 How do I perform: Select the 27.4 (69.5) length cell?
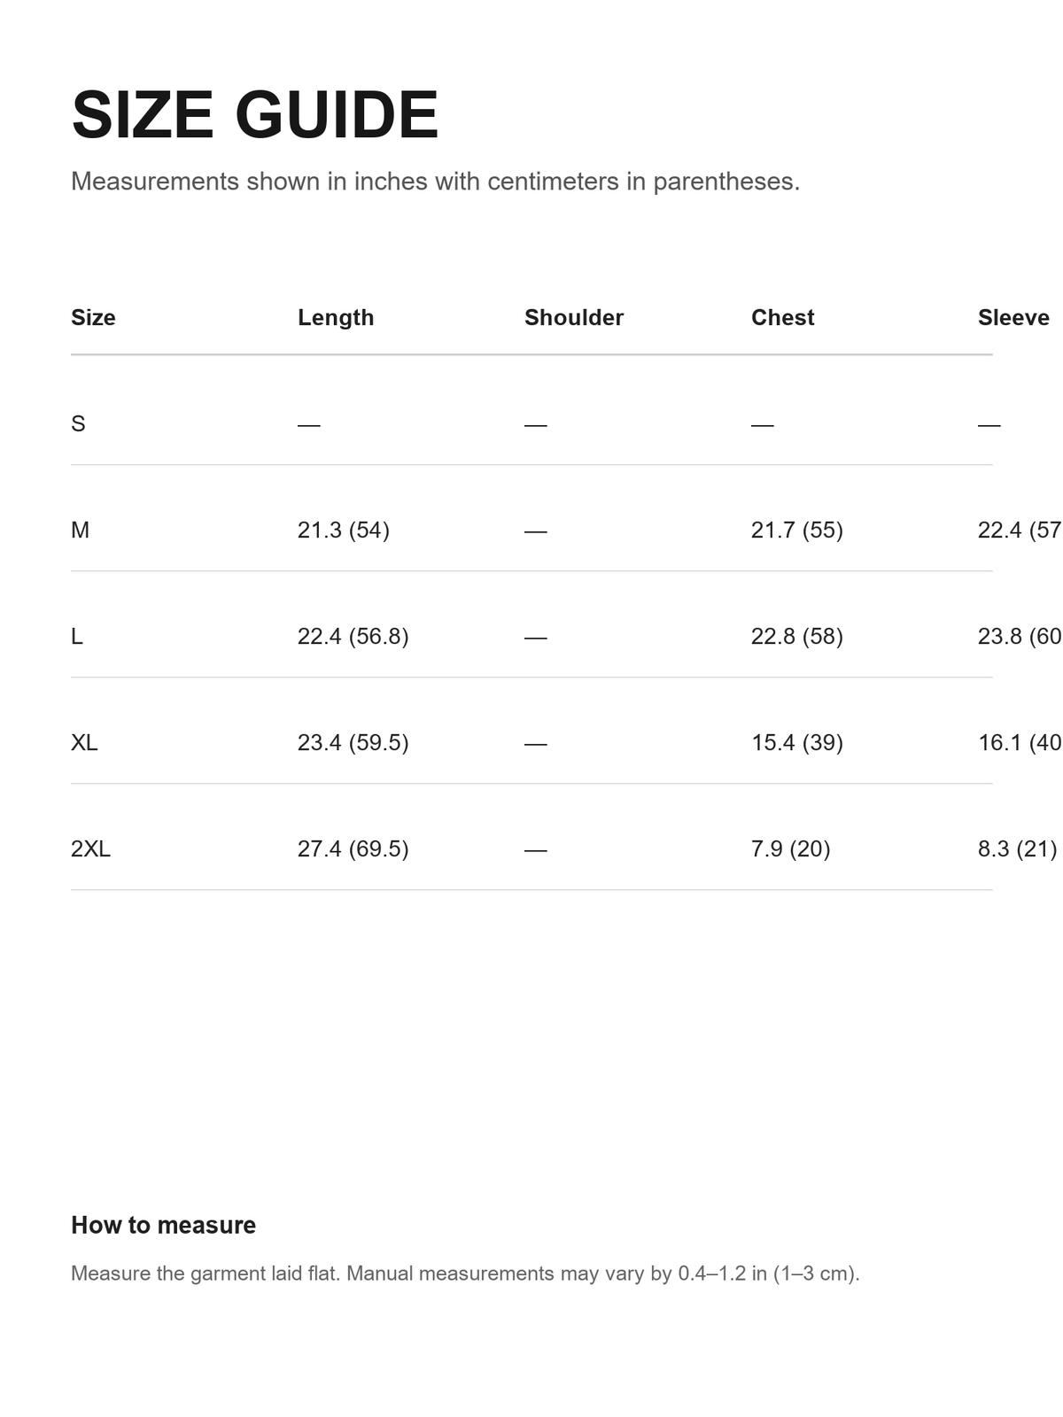[353, 848]
